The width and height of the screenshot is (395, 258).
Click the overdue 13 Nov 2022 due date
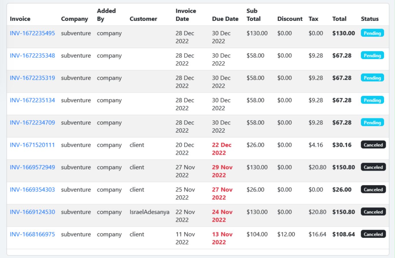222,238
